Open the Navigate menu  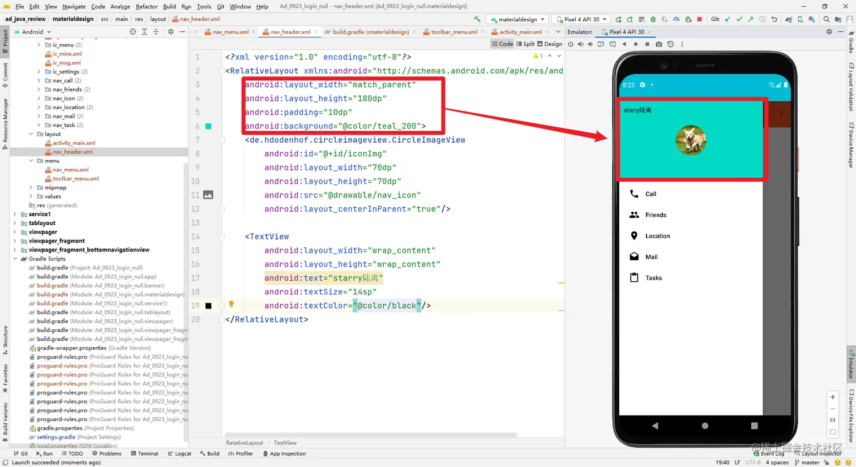pyautogui.click(x=74, y=6)
